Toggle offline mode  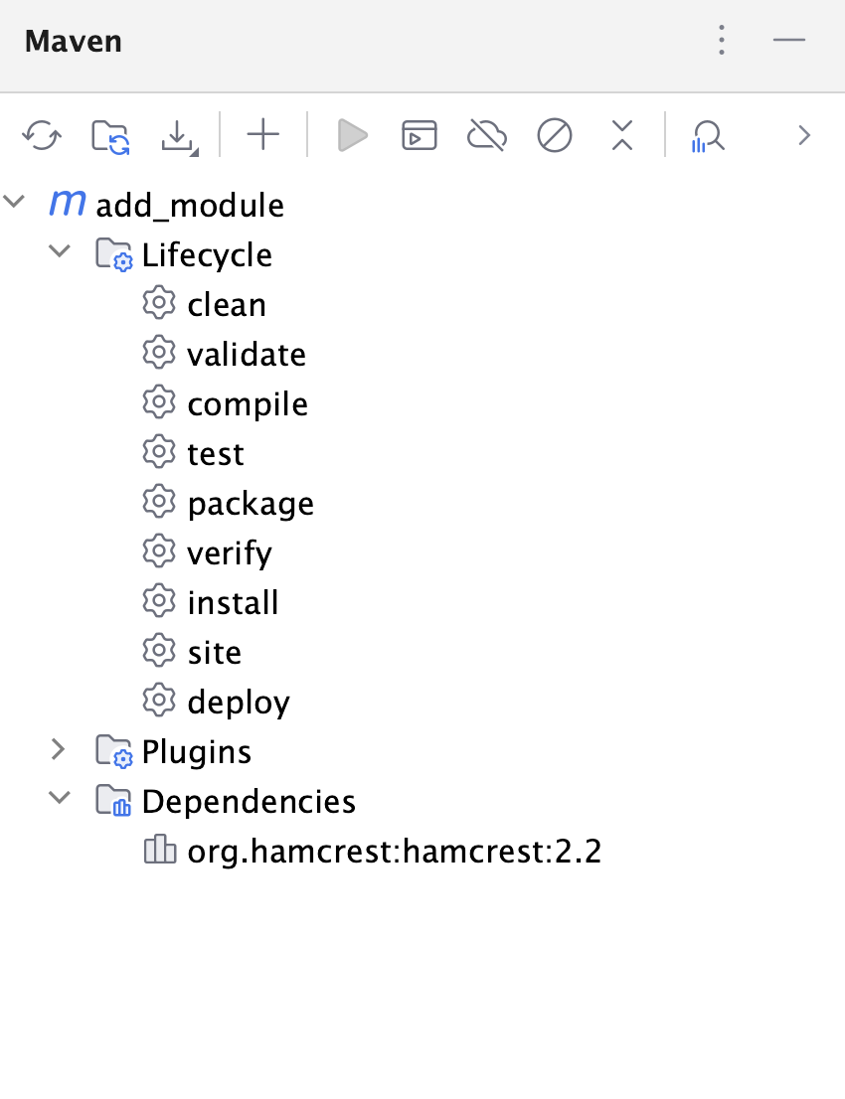point(486,136)
